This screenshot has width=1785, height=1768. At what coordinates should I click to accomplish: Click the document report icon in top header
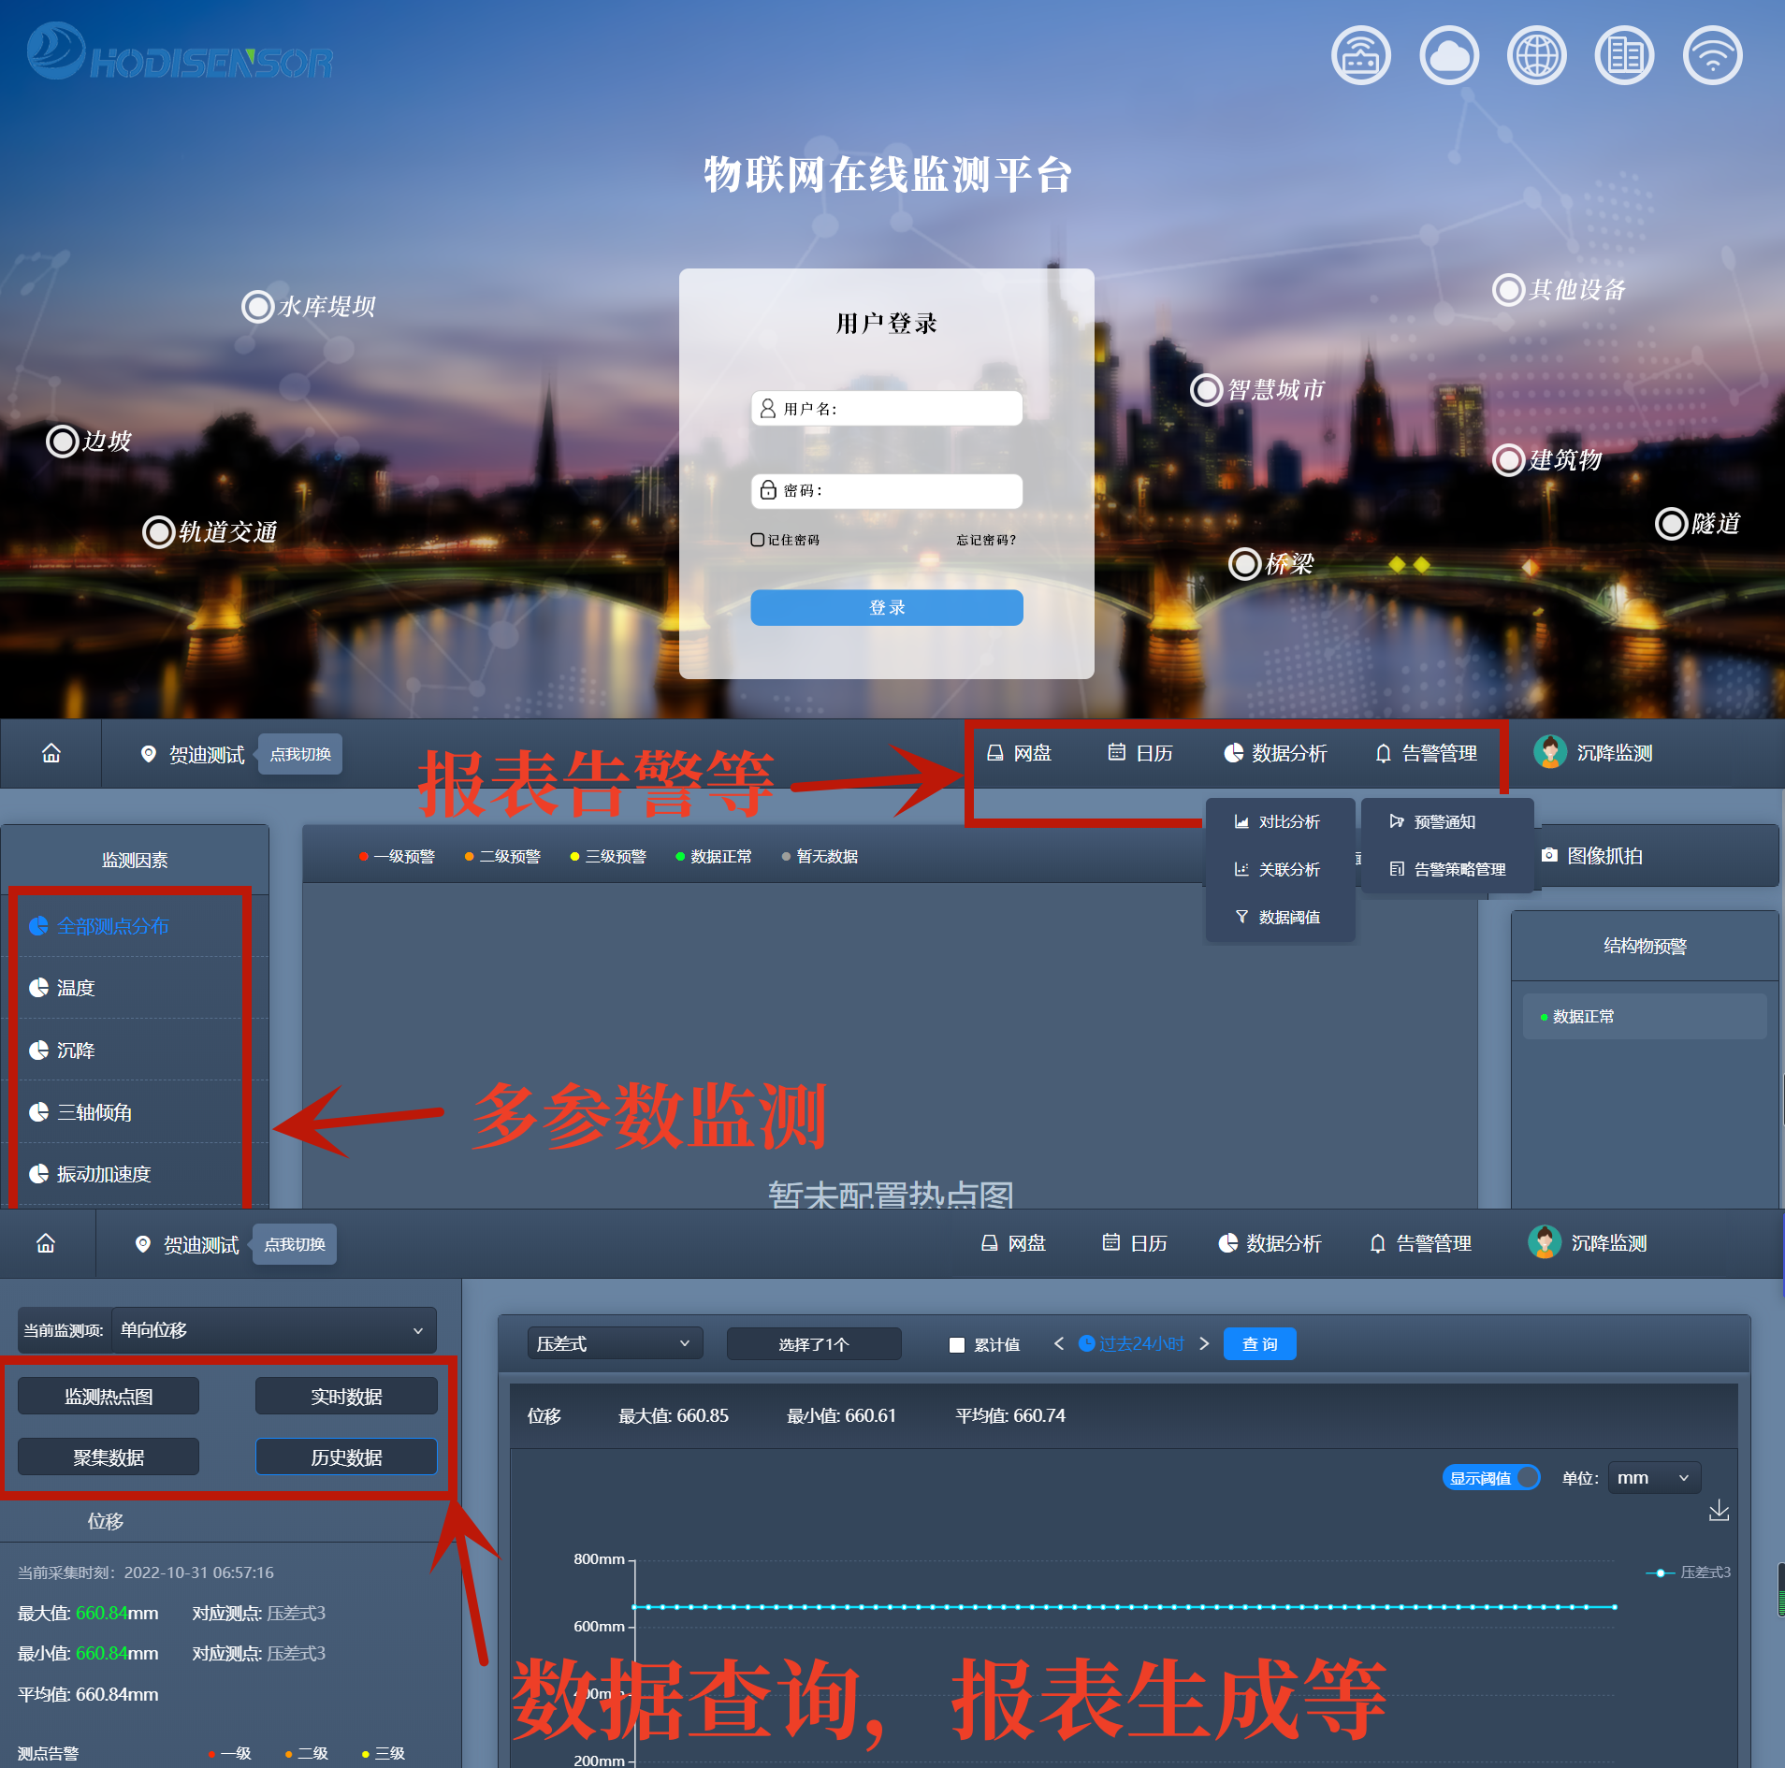[x=1623, y=55]
